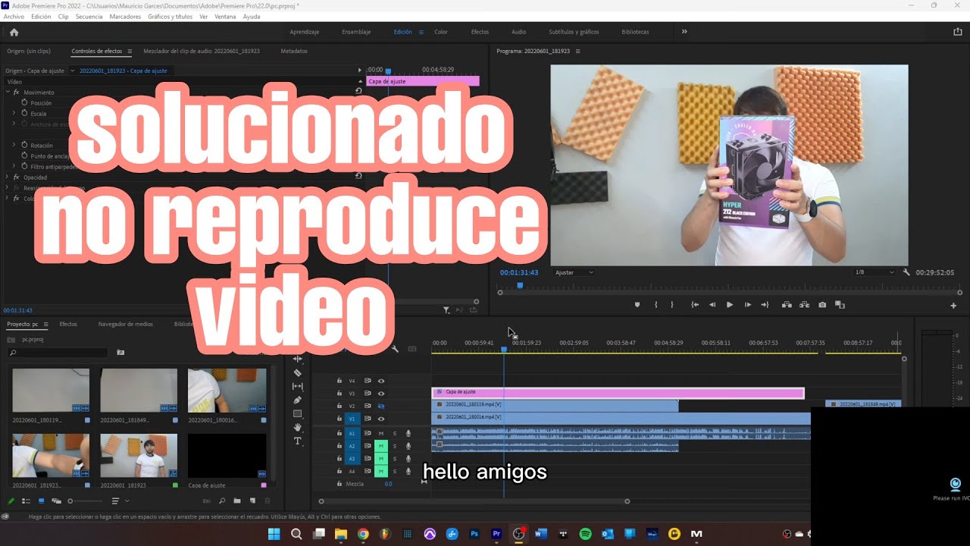Go to In point button
This screenshot has width=970, height=546.
(x=695, y=305)
